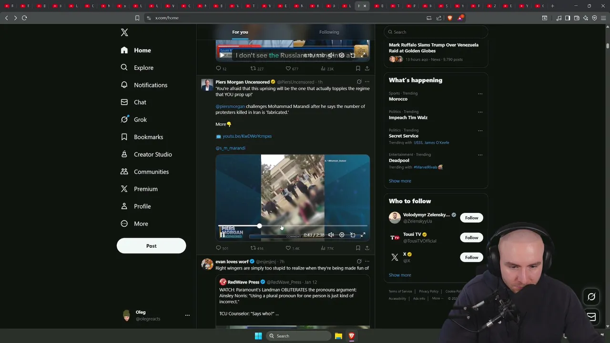Open Bookmarks in the X sidebar
The height and width of the screenshot is (343, 610).
[x=142, y=137]
